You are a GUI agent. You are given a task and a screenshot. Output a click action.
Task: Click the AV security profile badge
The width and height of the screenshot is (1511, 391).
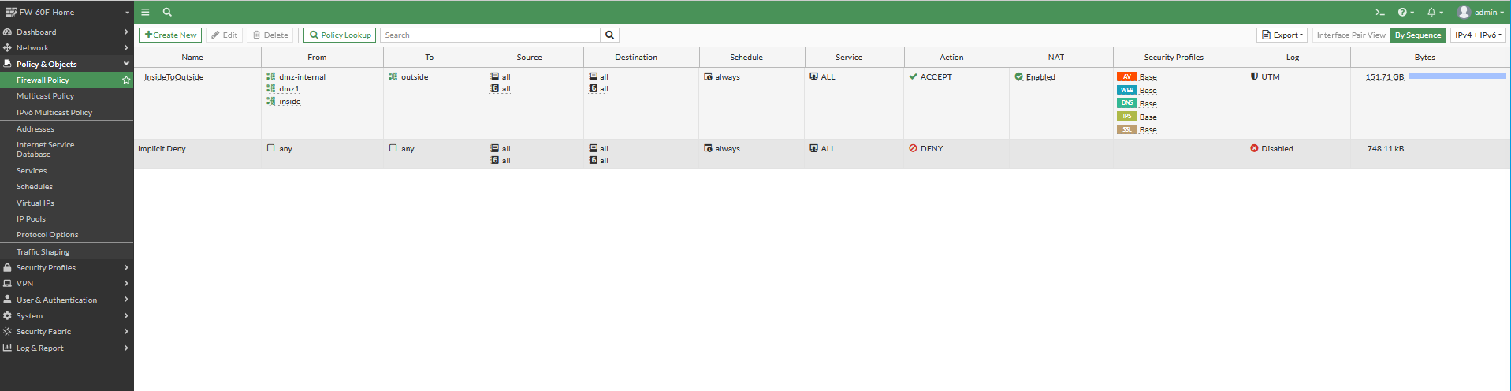(1126, 76)
